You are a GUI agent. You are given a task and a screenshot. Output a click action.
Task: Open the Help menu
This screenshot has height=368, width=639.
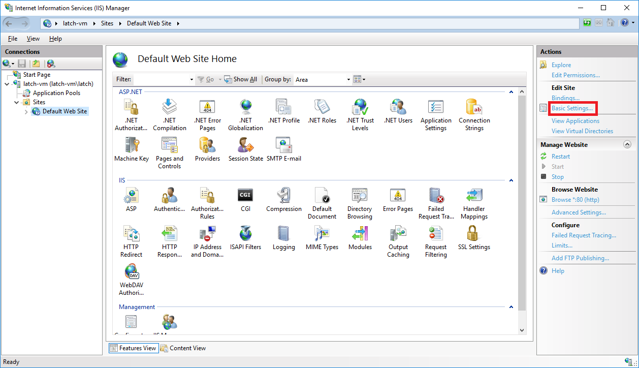coord(55,39)
